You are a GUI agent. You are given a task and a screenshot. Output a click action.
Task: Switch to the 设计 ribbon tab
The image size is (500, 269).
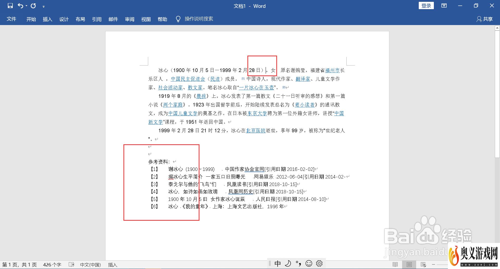click(x=64, y=19)
